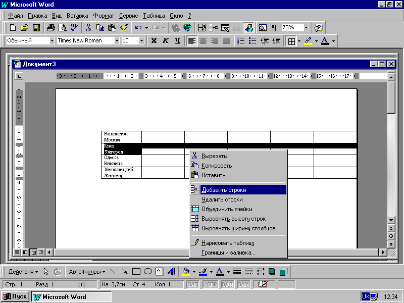Viewport: 404px width, 303px height.
Task: Insert a Microsoft Excel worksheet icon
Action: [225, 28]
